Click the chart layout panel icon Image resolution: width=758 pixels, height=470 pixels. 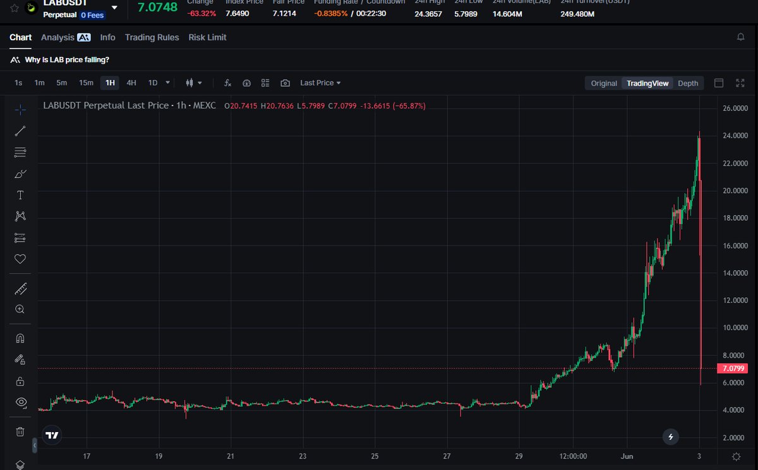point(719,83)
